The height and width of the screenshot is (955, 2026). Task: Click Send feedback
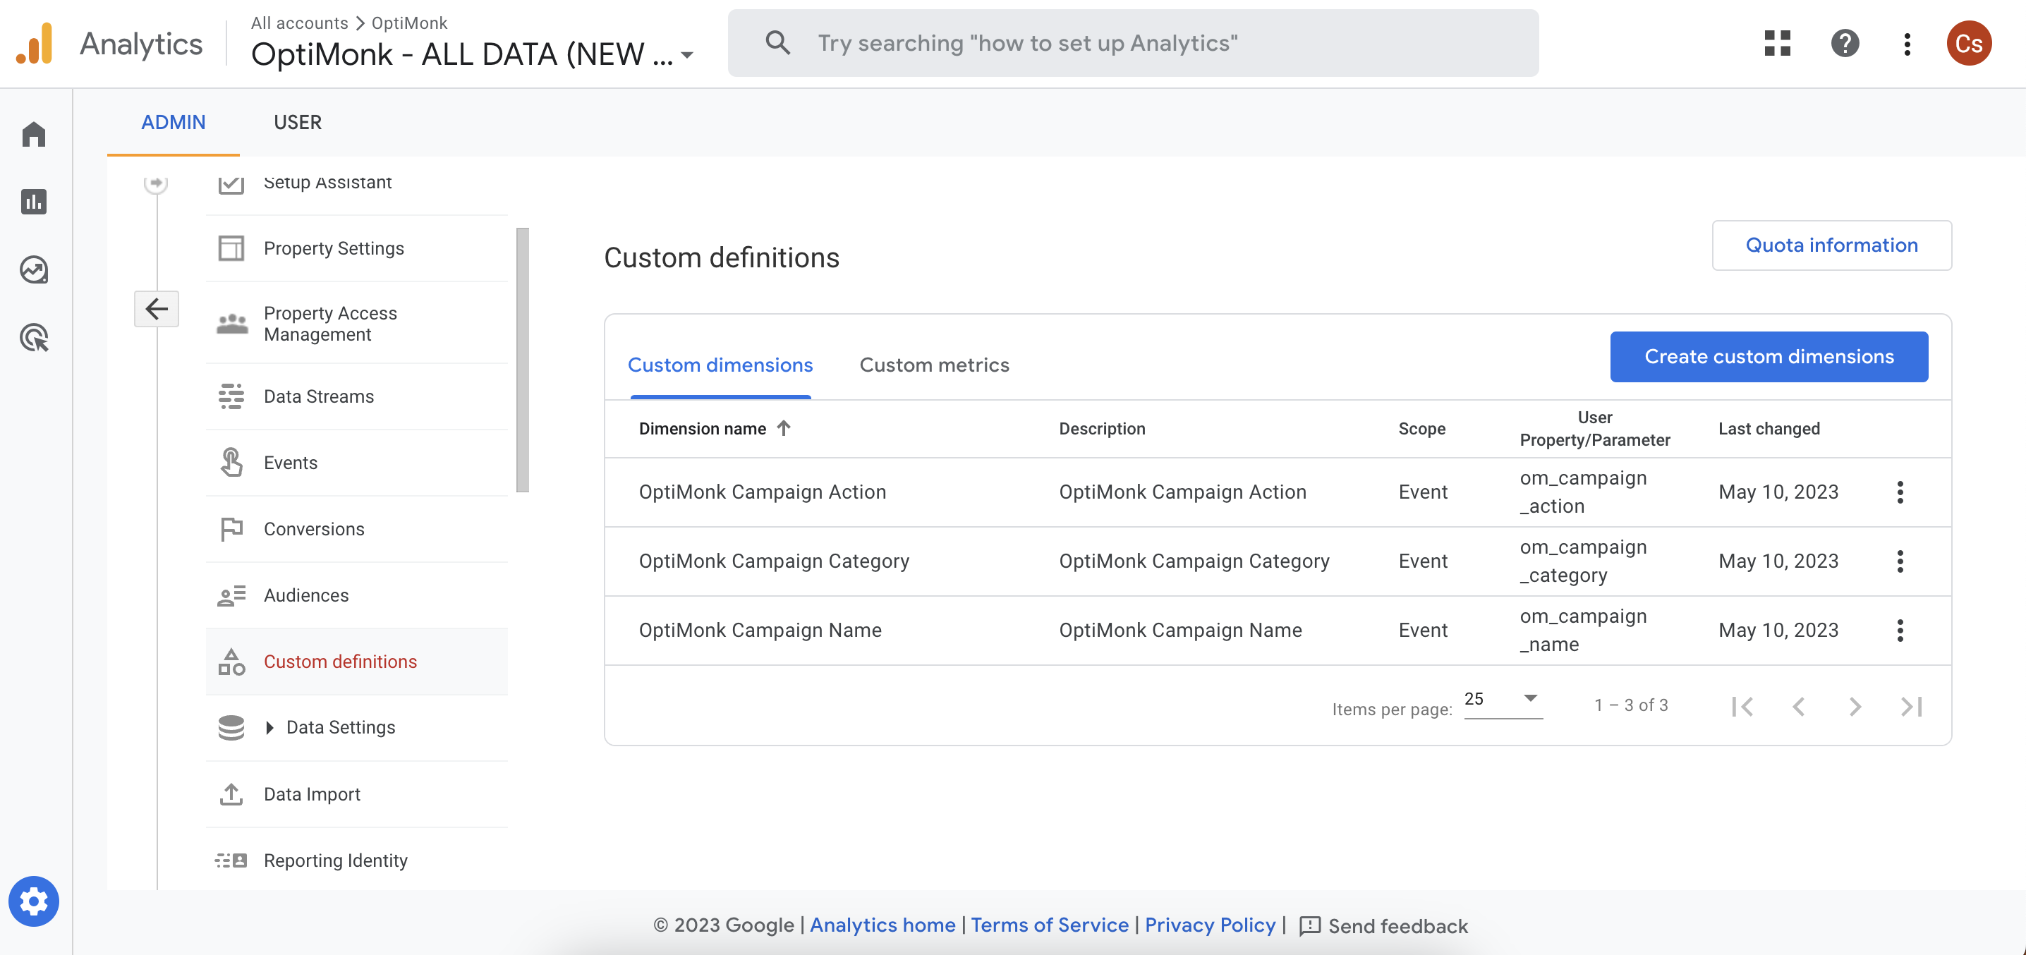click(1383, 926)
